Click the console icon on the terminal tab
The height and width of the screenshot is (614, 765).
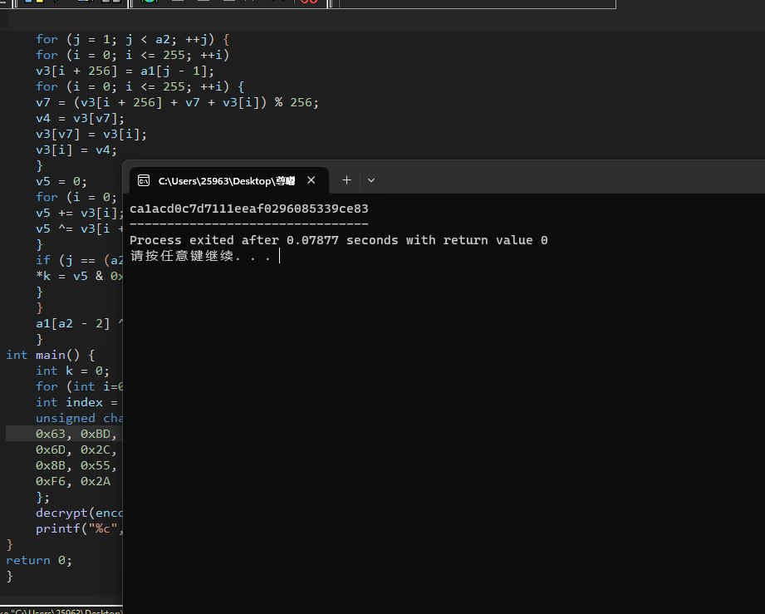[144, 181]
